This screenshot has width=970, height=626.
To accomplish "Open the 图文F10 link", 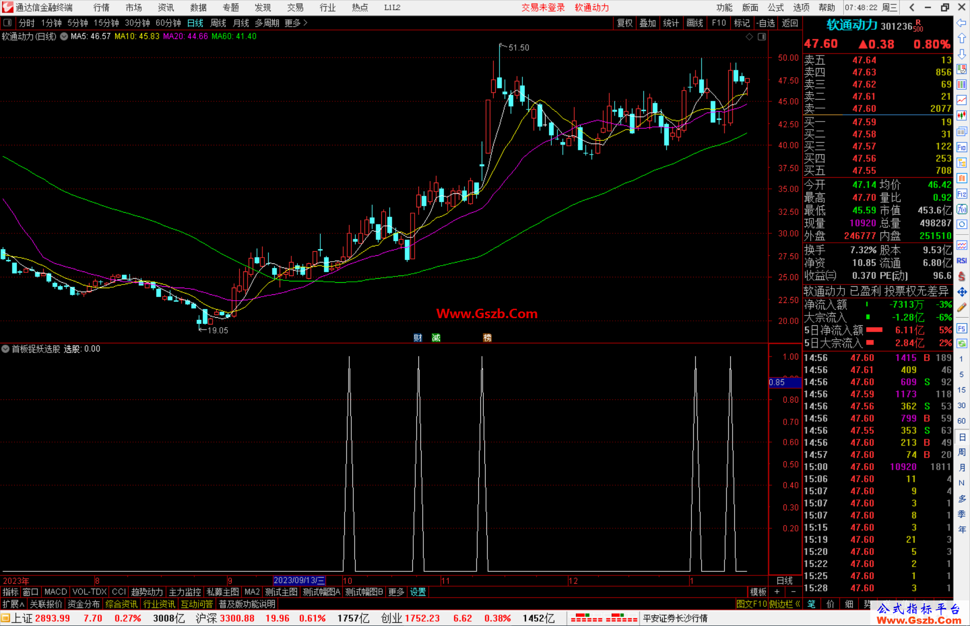I will 751,604.
